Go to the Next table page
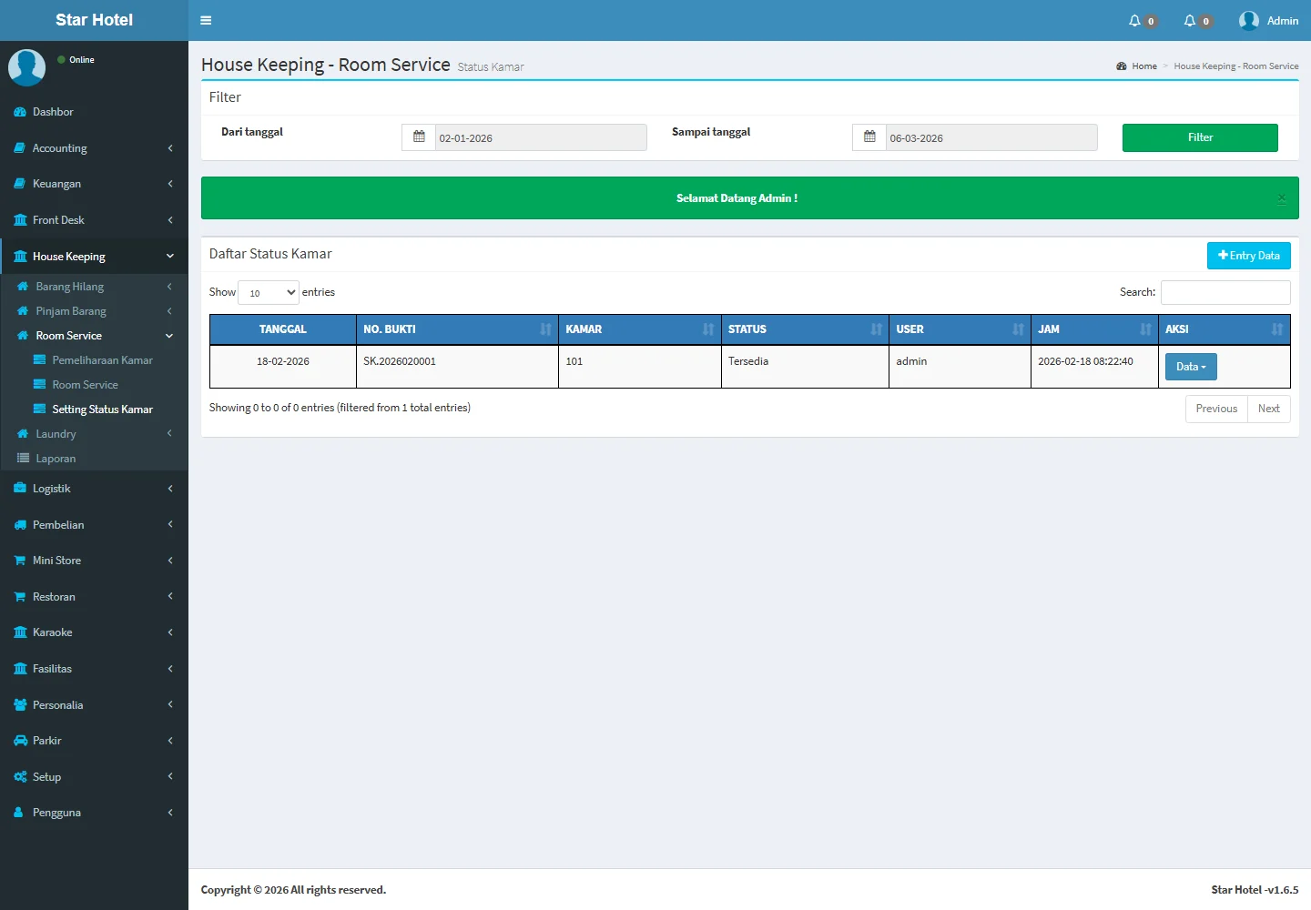1311x910 pixels. coord(1268,409)
